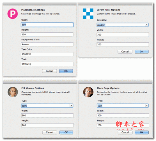Click the Place Cage Type combo box showing calm
This screenshot has width=156, height=141.
click(x=123, y=106)
